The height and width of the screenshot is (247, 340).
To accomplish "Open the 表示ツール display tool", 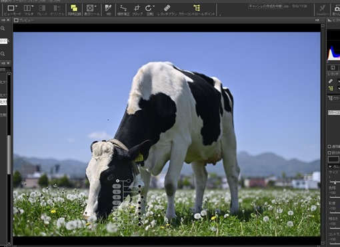I will [x=91, y=10].
